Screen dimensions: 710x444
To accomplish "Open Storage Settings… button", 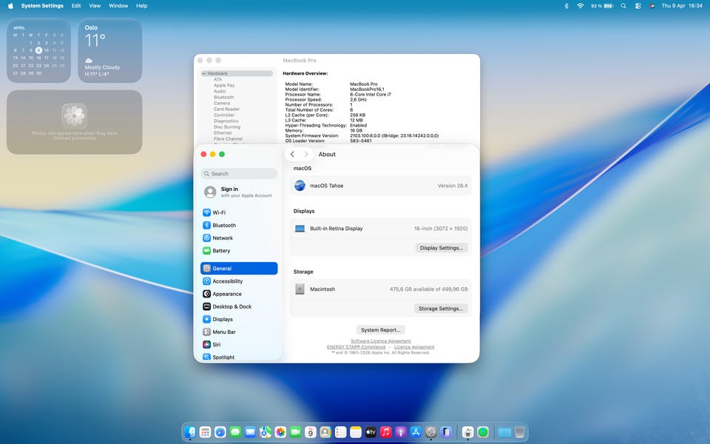I will coord(441,309).
